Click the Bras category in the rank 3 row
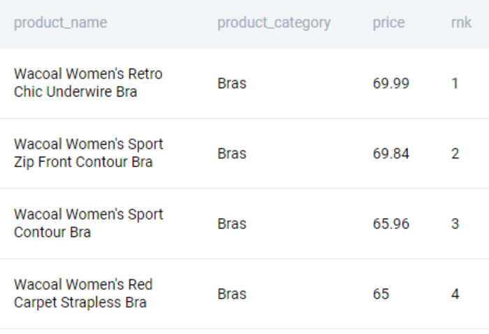Screen dimensions: 489x334 click(x=232, y=224)
